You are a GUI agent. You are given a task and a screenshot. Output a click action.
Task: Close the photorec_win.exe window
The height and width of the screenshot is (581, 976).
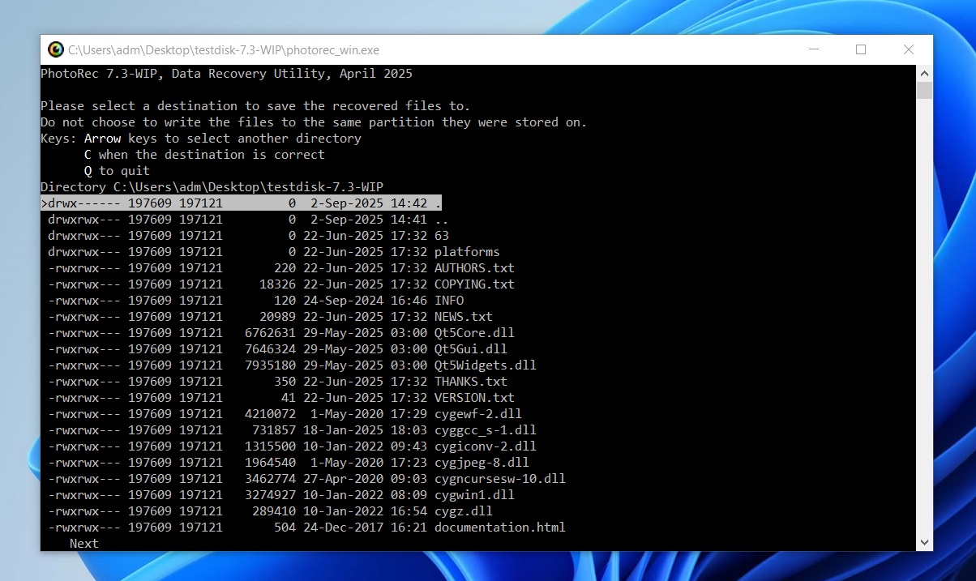coord(909,50)
